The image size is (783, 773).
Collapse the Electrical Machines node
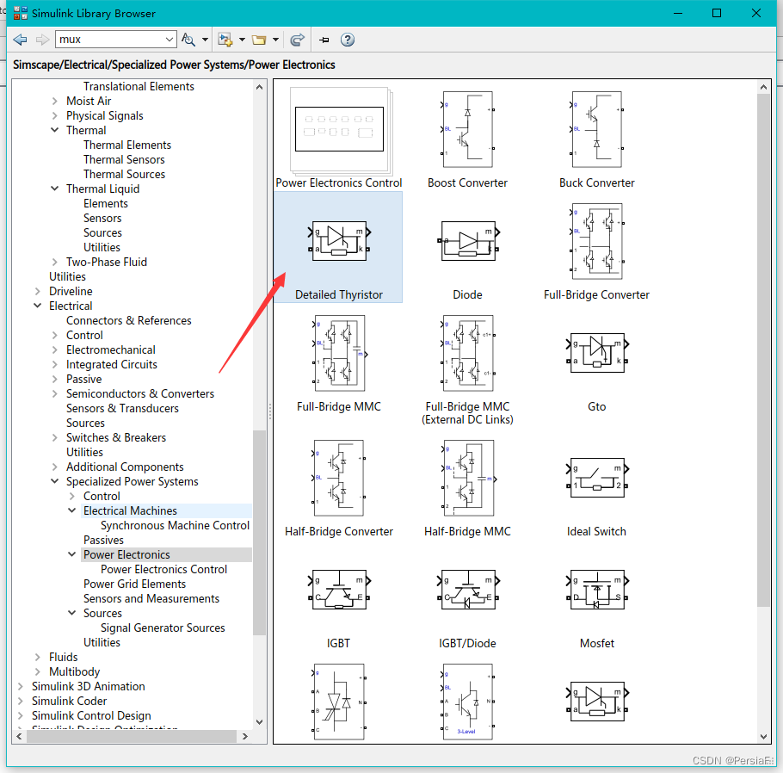point(72,510)
